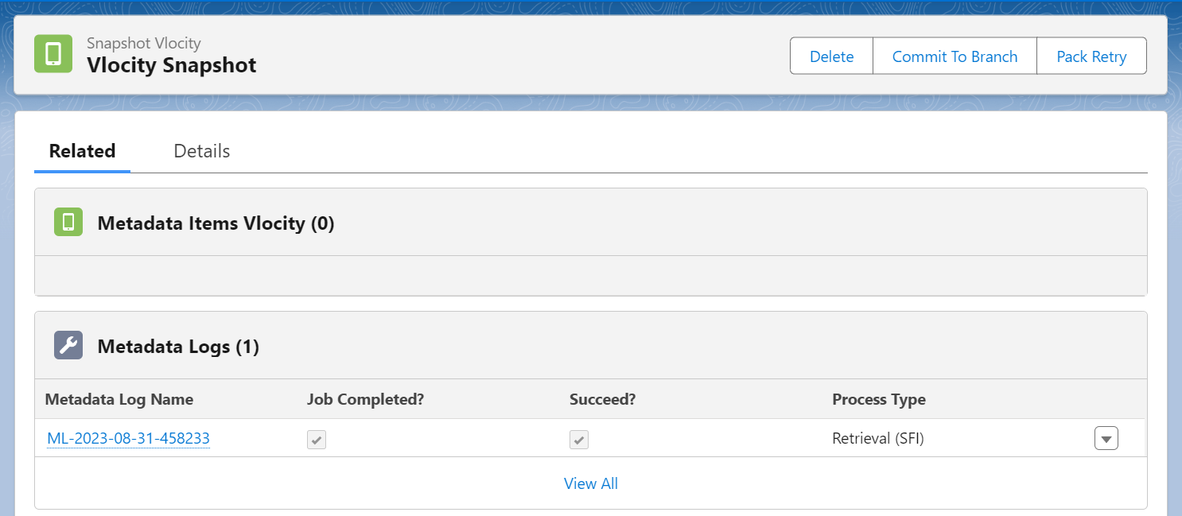The height and width of the screenshot is (516, 1182).
Task: Toggle the Job Completed checkbox
Action: pos(317,440)
